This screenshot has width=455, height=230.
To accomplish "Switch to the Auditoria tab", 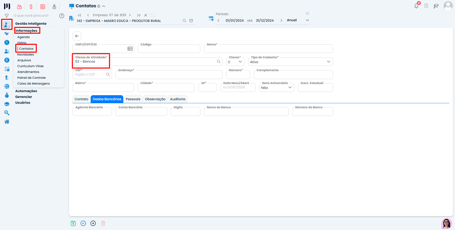I will point(178,99).
